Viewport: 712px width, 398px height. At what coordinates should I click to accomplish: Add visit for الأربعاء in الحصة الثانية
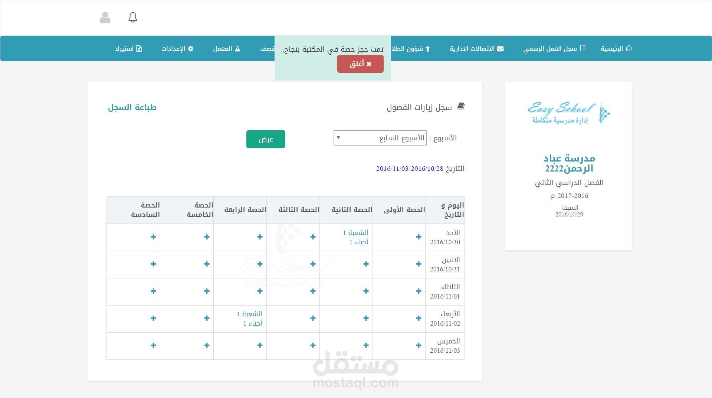coord(366,318)
